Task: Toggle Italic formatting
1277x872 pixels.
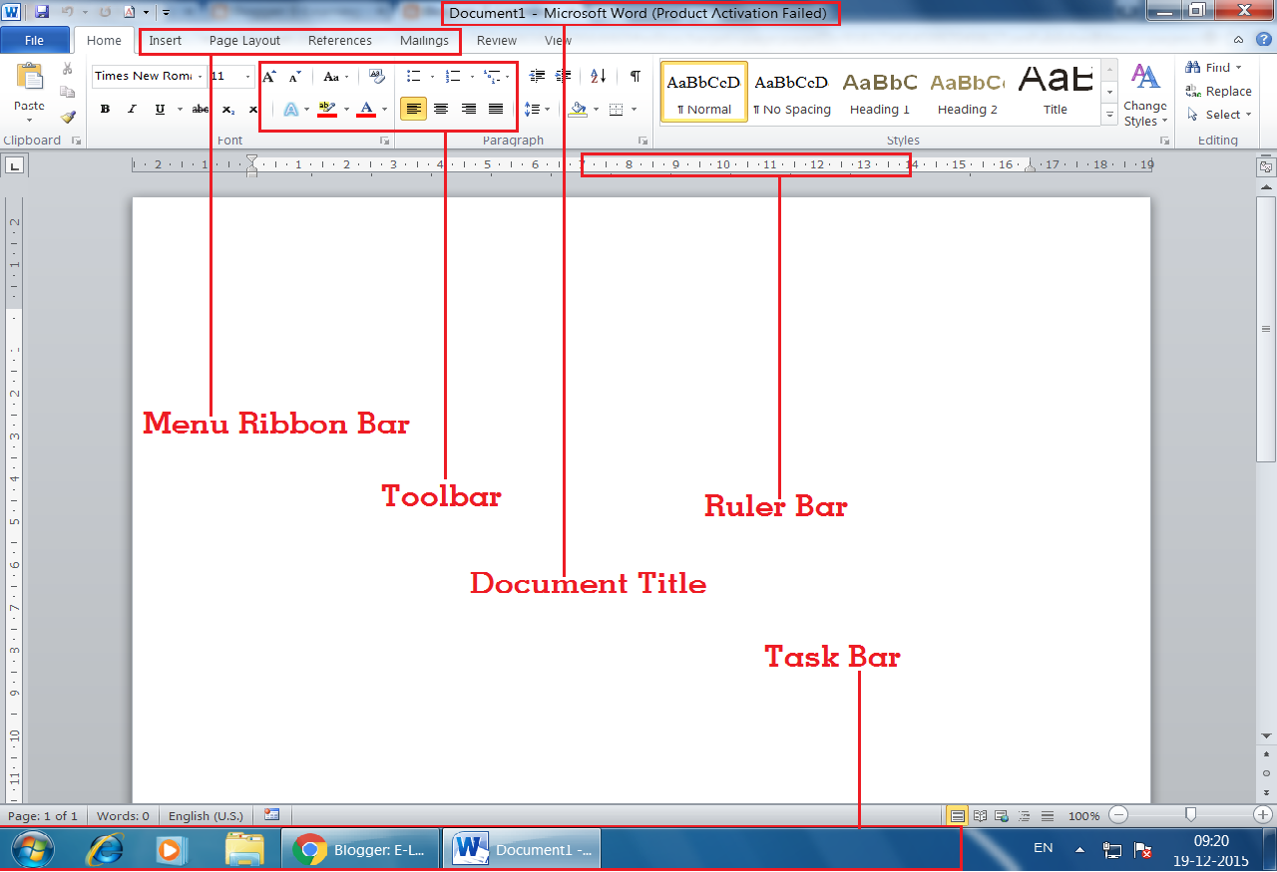Action: [132, 109]
